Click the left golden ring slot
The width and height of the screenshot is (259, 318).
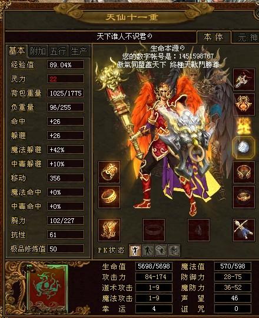[x=109, y=197]
